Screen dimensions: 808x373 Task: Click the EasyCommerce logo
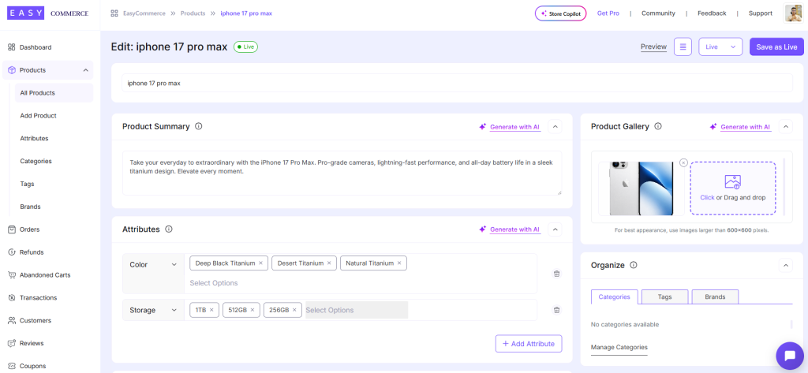pos(48,13)
